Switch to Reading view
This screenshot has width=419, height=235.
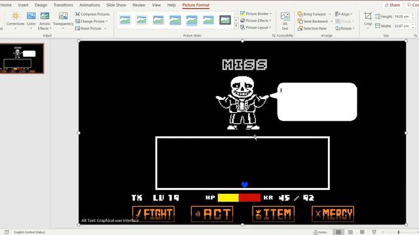[x=362, y=232]
